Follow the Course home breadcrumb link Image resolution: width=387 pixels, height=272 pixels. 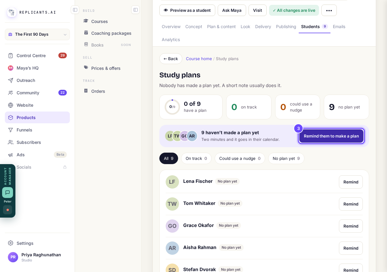click(199, 59)
